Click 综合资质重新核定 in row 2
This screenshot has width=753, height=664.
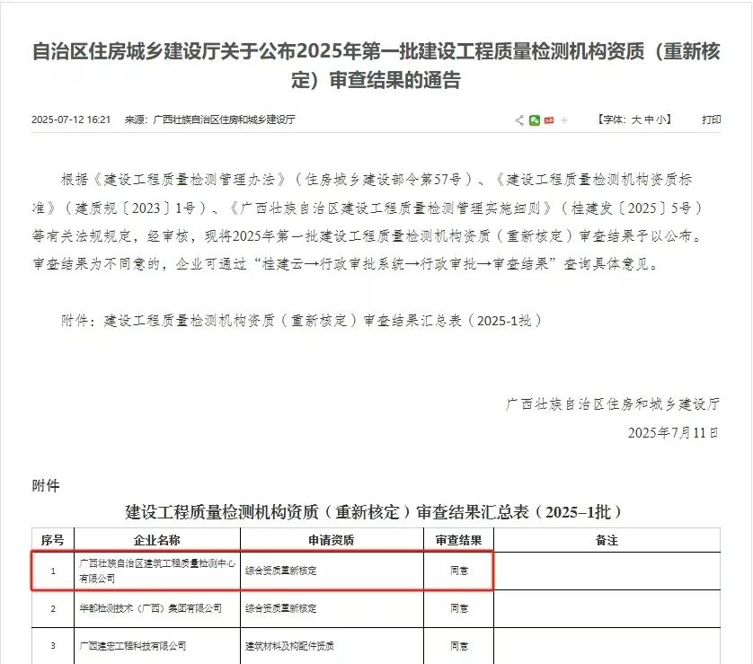coord(281,608)
